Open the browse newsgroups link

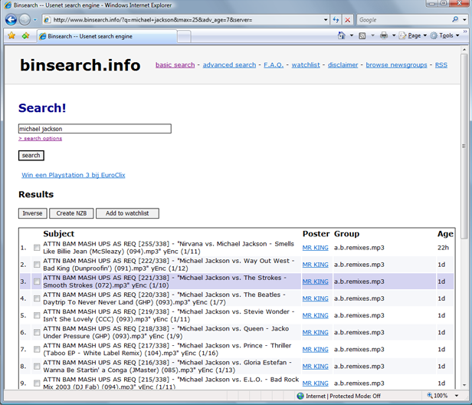pos(396,64)
